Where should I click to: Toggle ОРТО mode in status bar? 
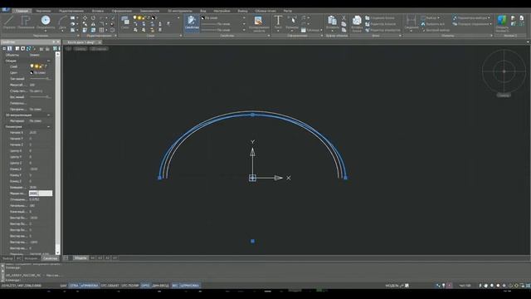point(145,286)
